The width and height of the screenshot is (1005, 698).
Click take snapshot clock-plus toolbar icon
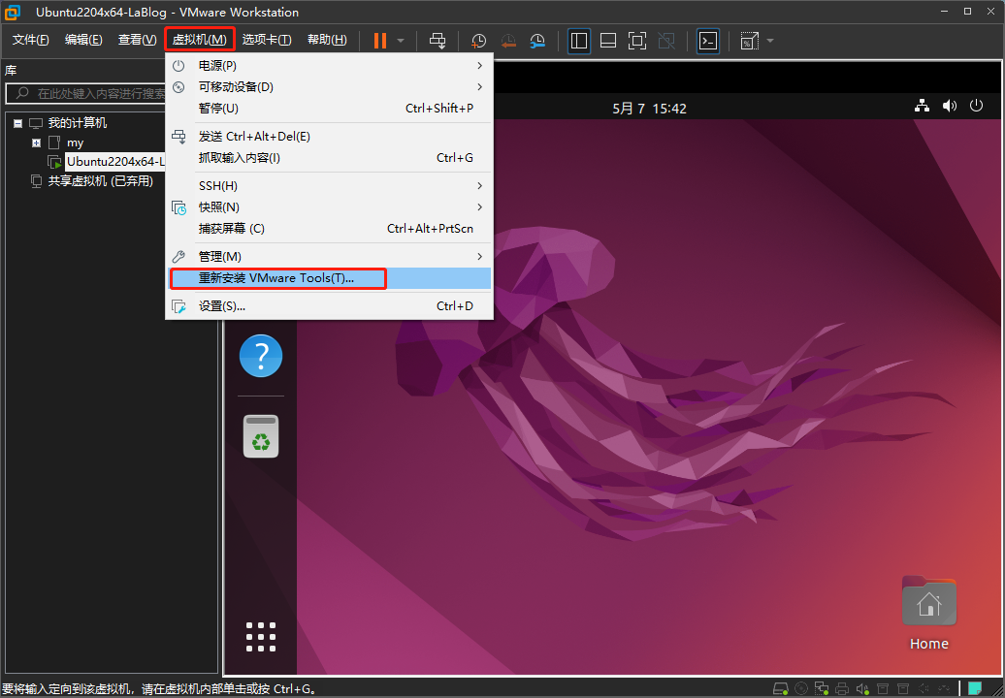(x=478, y=41)
